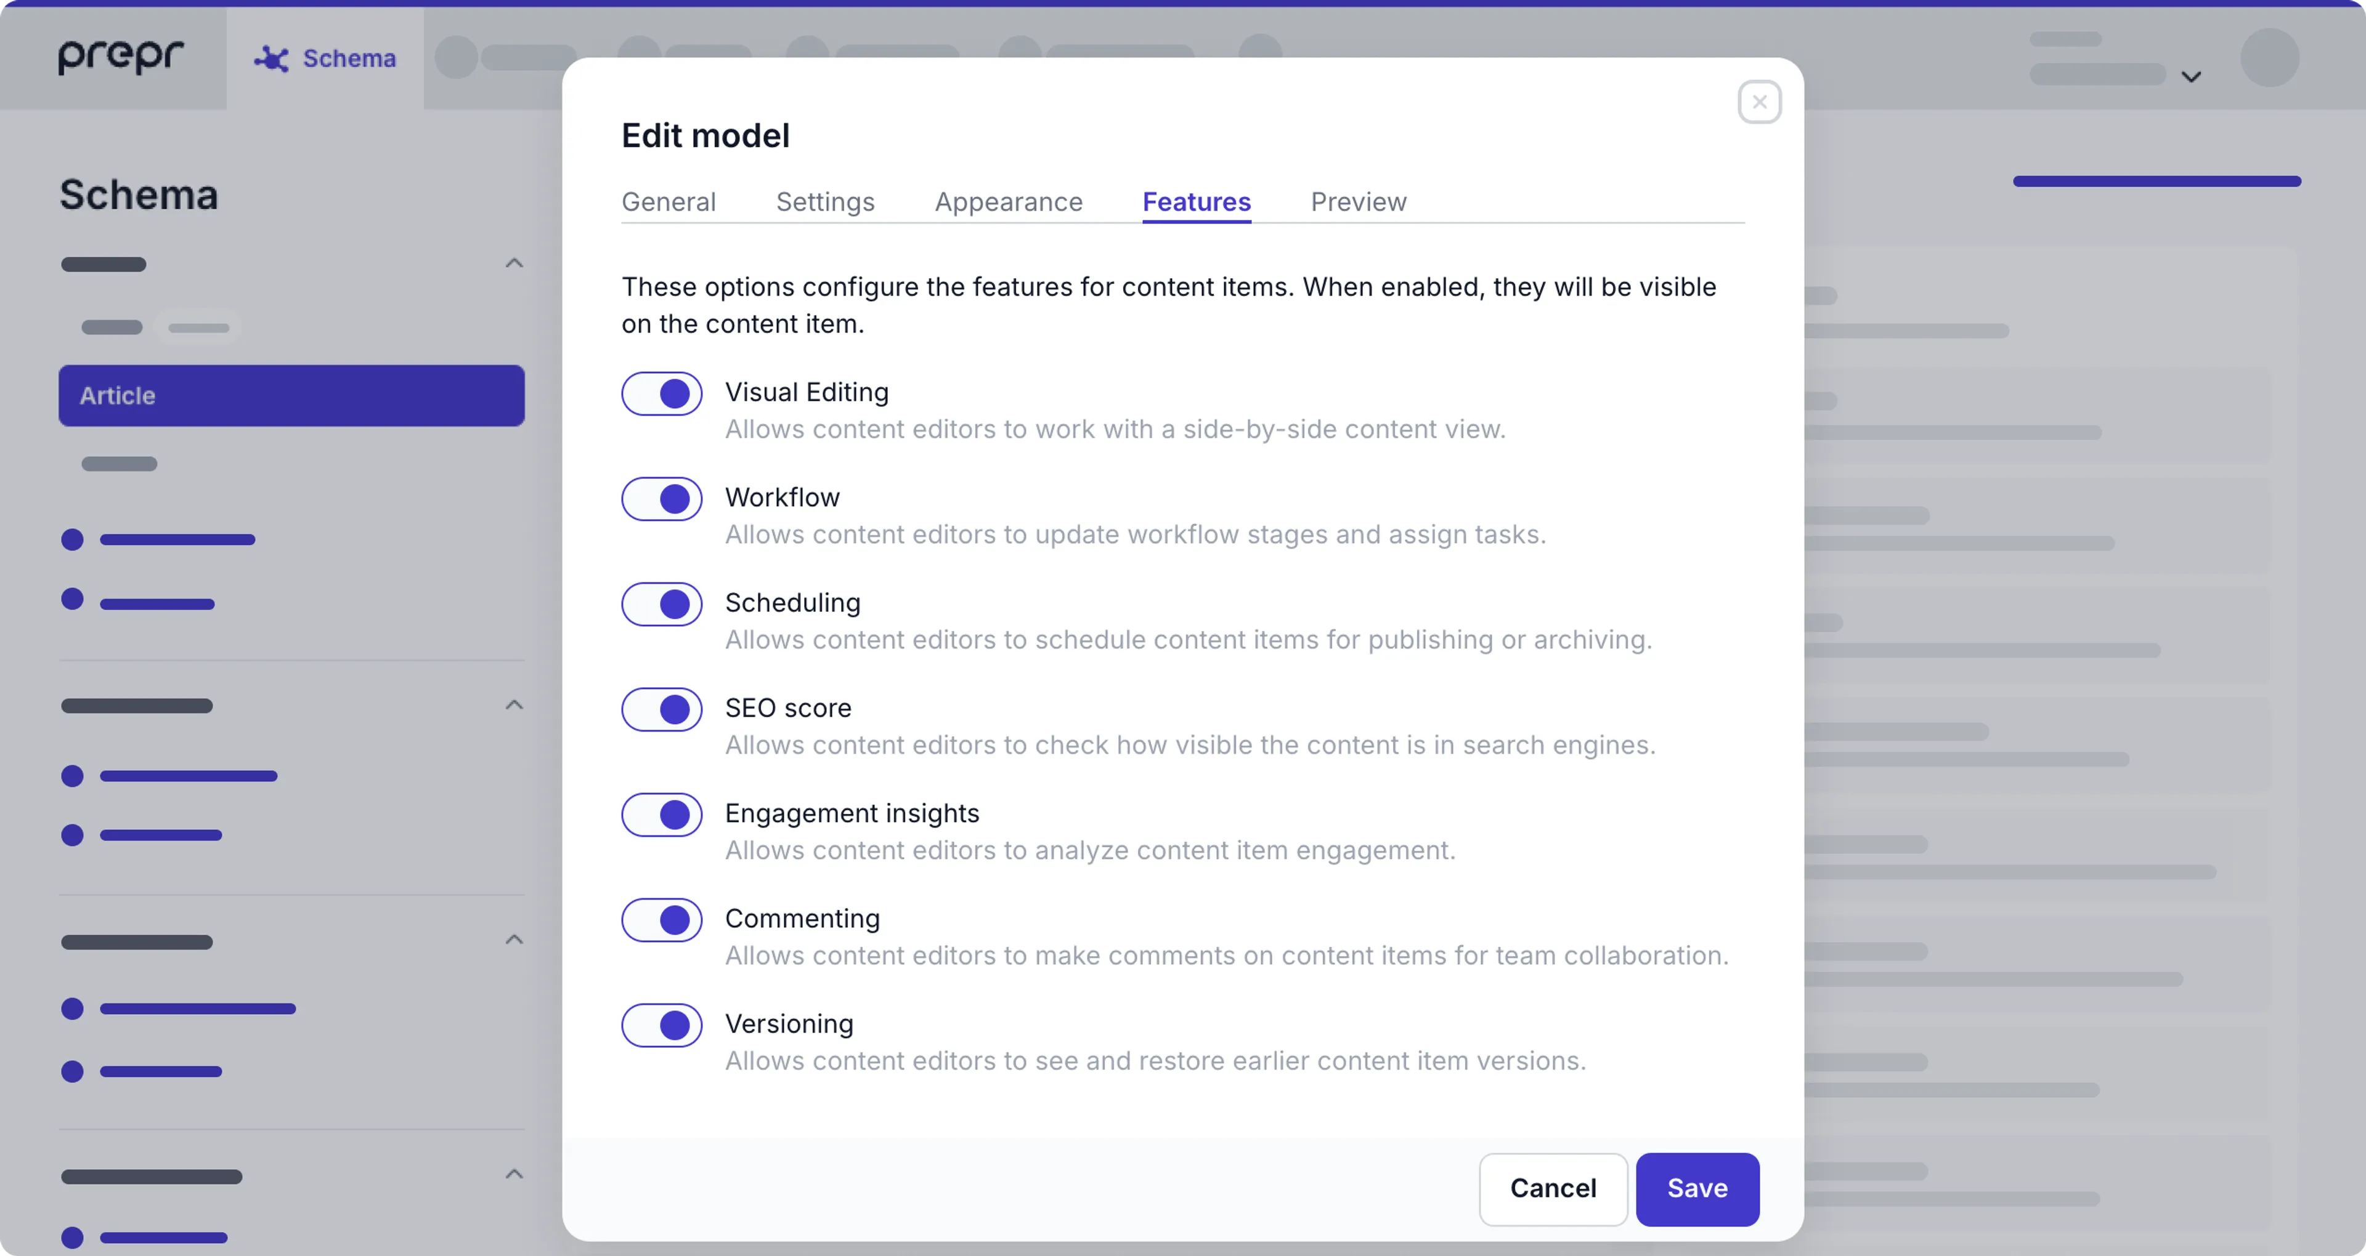
Task: Collapse the bottom sidebar section
Action: click(x=514, y=1174)
